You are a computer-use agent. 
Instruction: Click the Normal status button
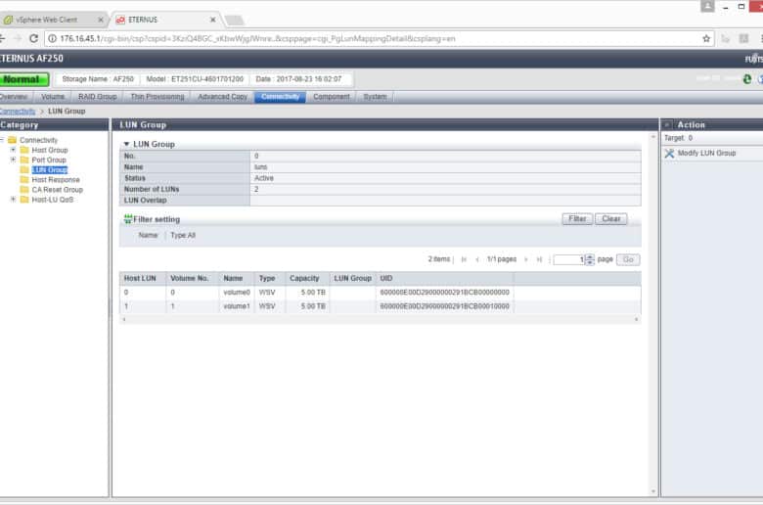pyautogui.click(x=24, y=79)
